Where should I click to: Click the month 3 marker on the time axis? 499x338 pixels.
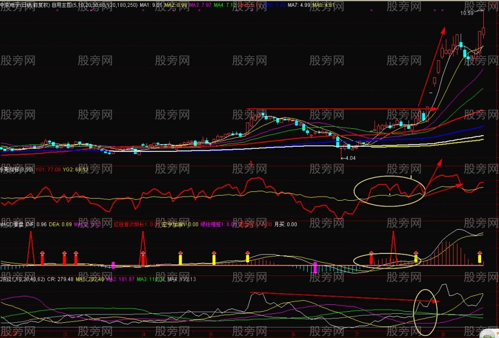pyautogui.click(x=65, y=334)
